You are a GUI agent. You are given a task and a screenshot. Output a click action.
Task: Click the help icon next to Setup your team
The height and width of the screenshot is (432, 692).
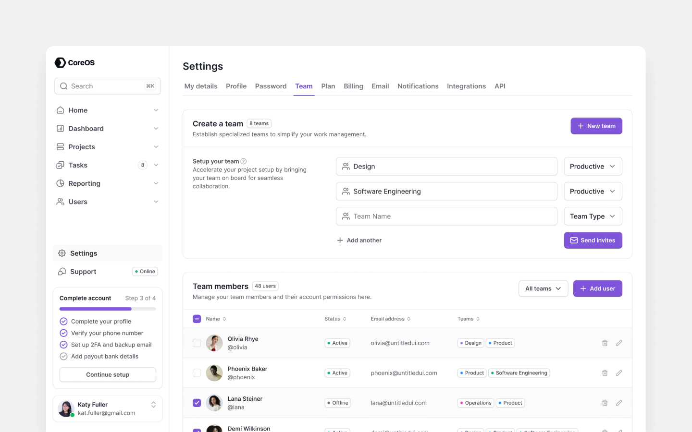(x=244, y=161)
